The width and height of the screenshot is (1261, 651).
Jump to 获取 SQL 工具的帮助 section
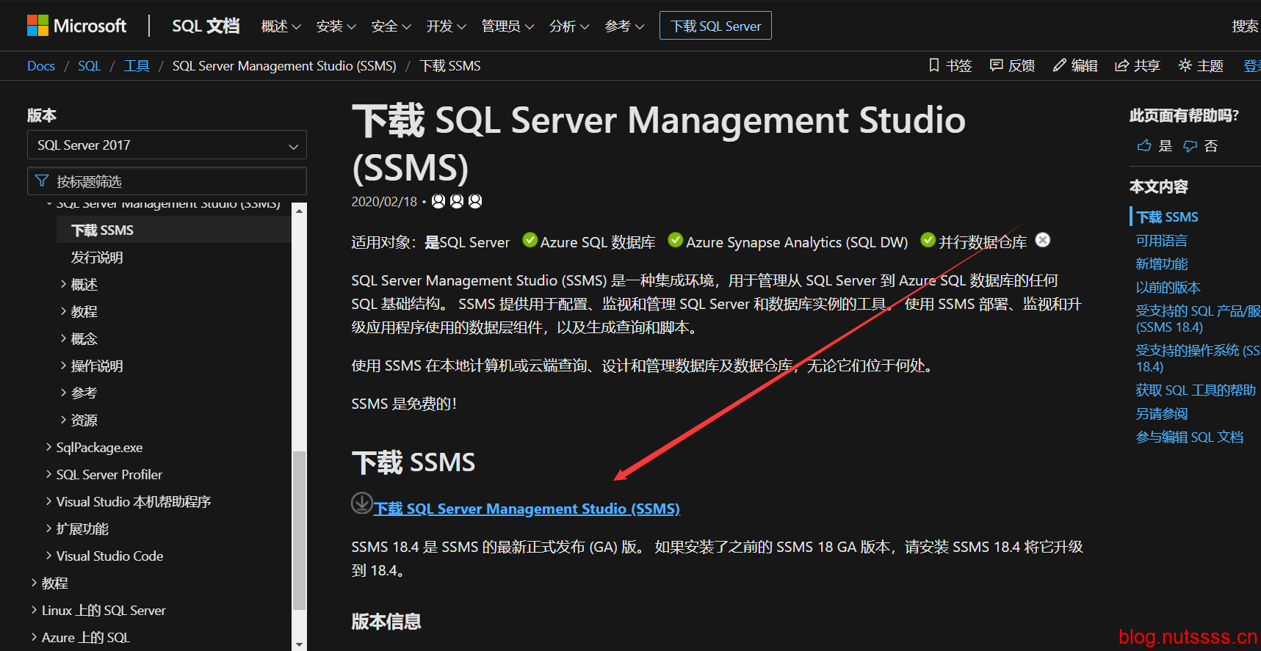(x=1196, y=390)
